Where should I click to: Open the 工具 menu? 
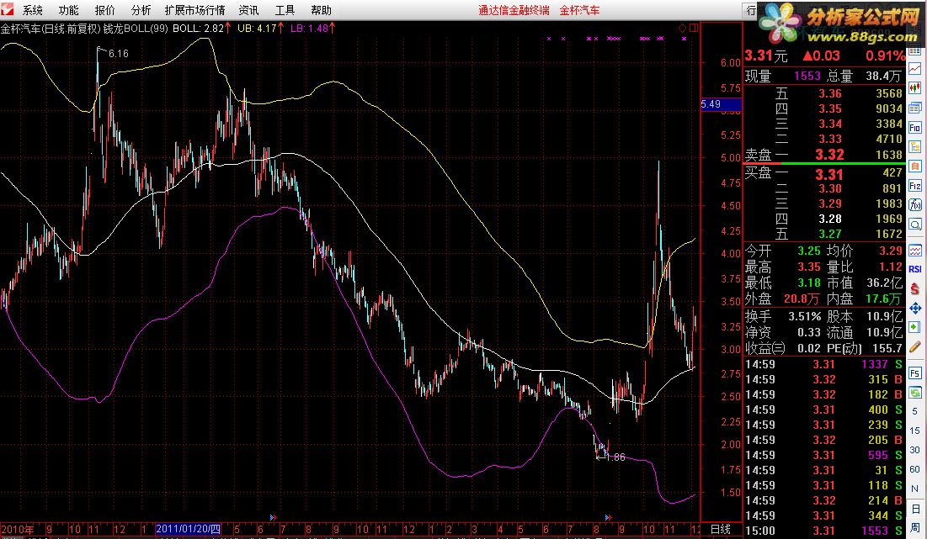[285, 10]
